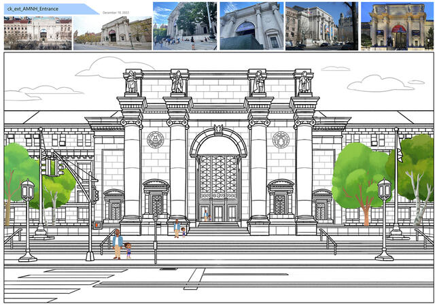Viewport: 437px width, 306px height.
Task: Select the fourth reference photo of the arch
Action: 251,26
